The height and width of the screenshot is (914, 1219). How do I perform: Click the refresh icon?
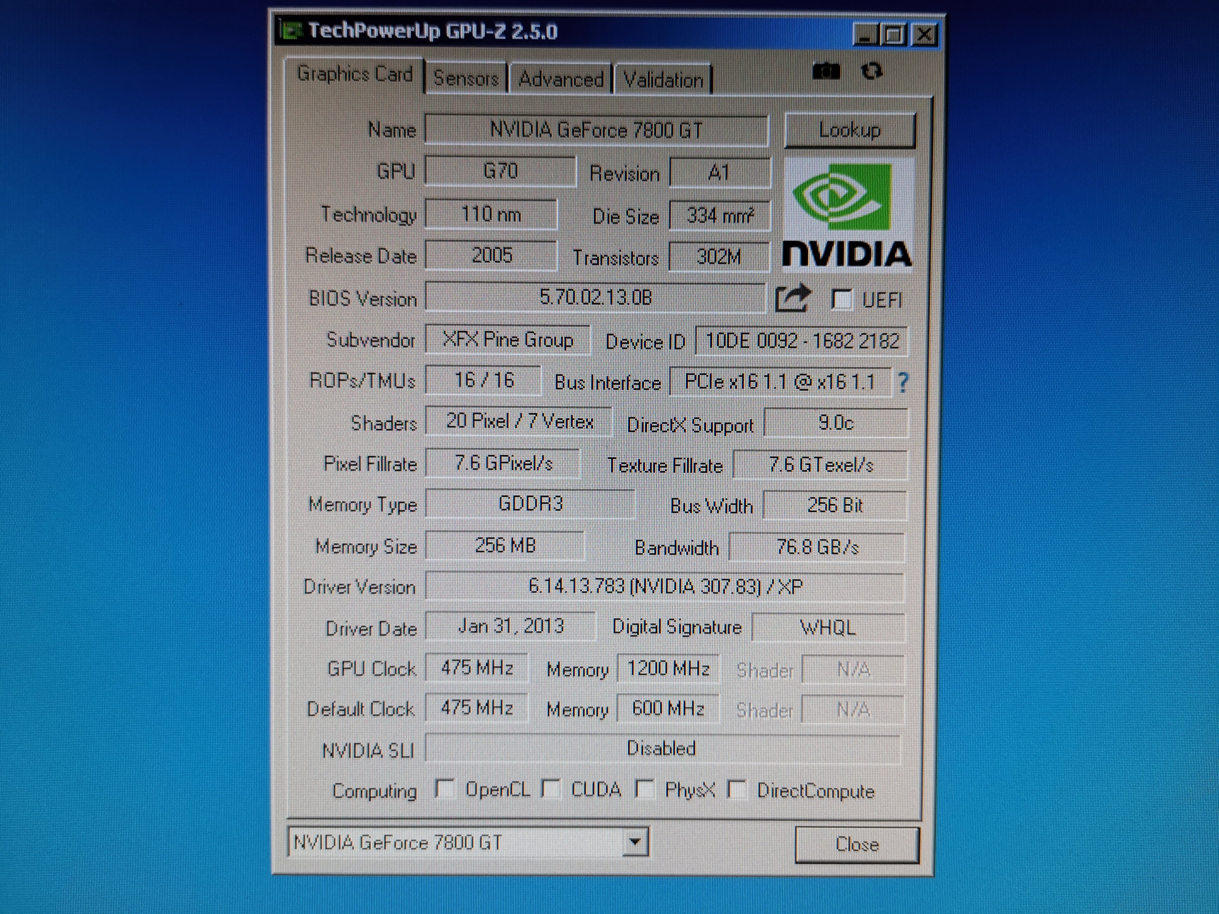871,71
